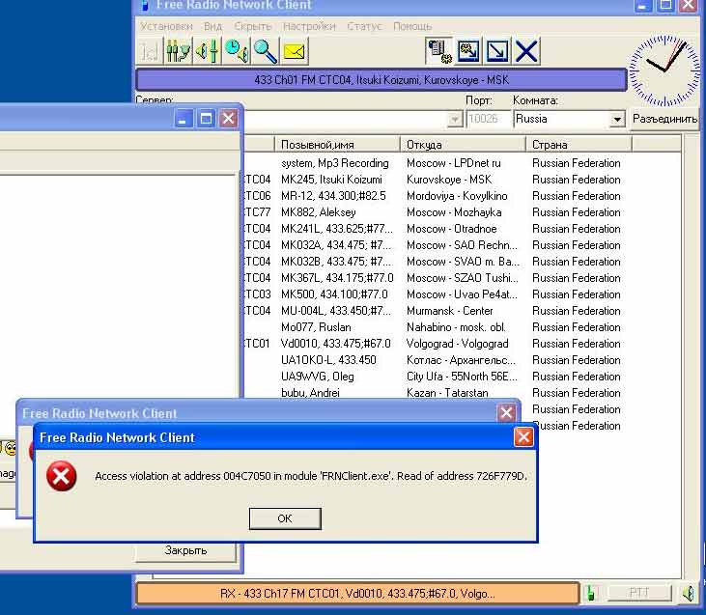
Task: Click 'Volgograd - Volgograd' location cell
Action: pos(458,344)
